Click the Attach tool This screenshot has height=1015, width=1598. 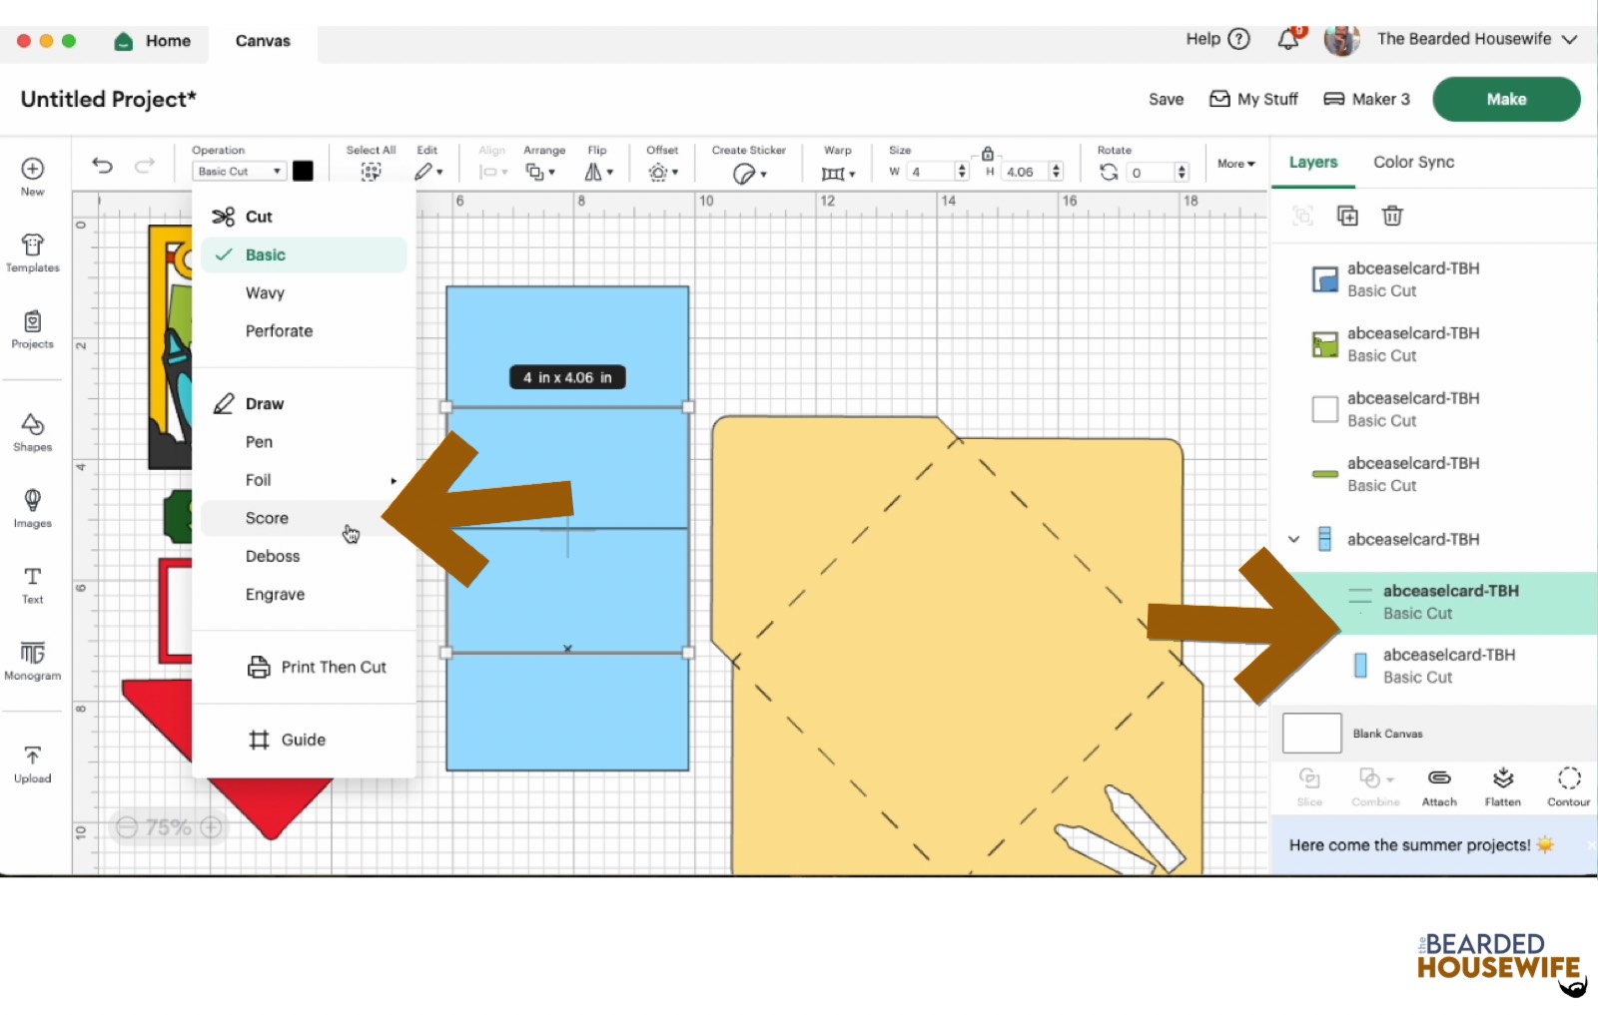coord(1438,786)
